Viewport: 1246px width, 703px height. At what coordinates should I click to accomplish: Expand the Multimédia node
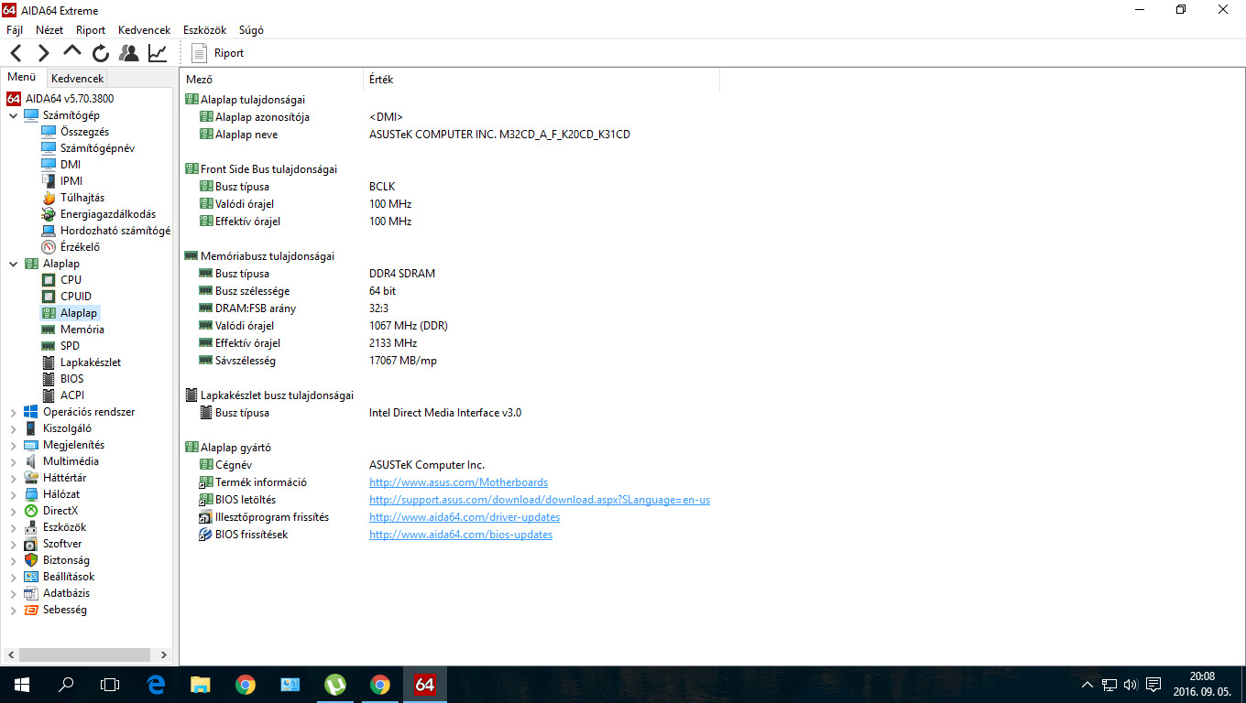(13, 461)
